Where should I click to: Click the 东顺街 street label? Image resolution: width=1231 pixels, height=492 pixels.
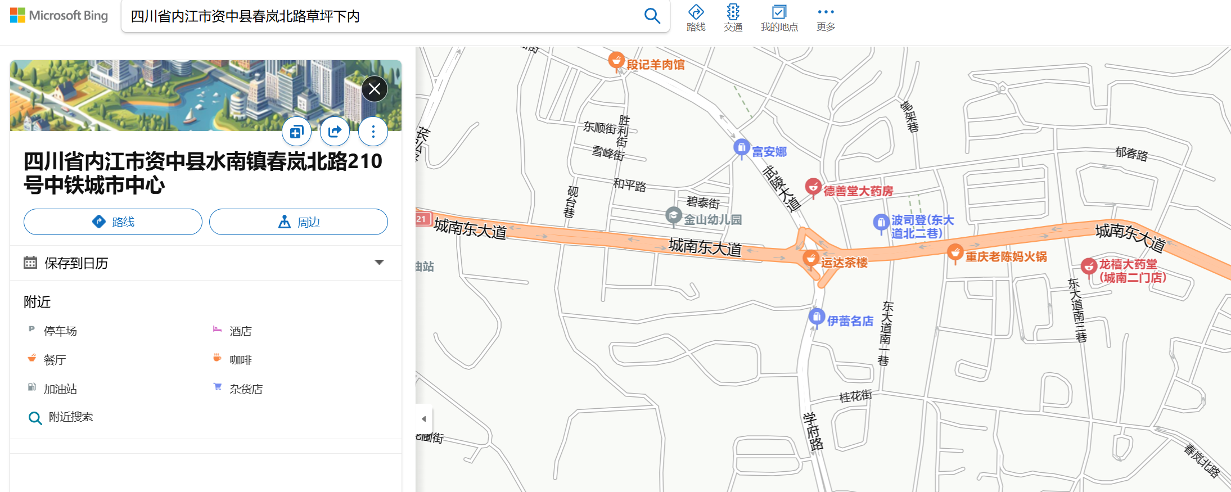(x=600, y=128)
